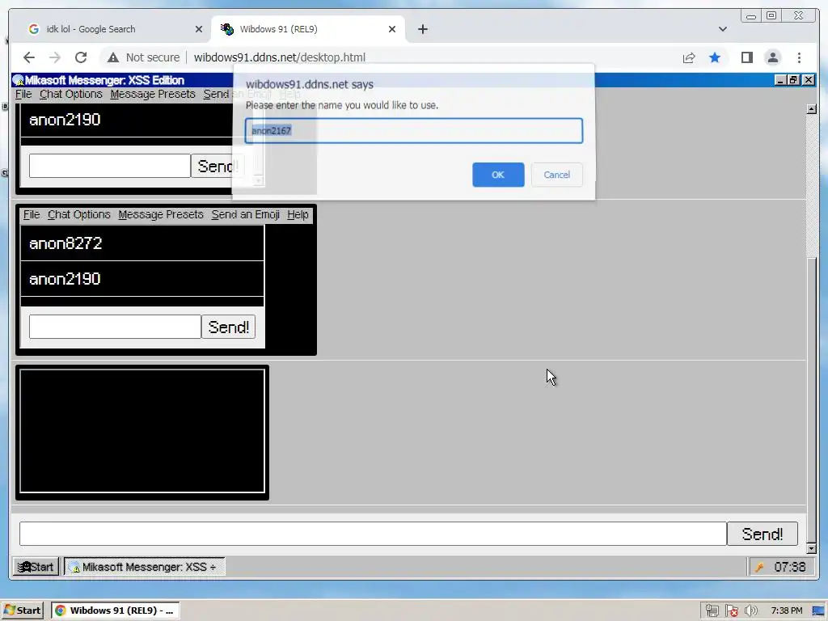Click the Mikasoft Messenger title bar icon
The image size is (828, 621).
click(19, 80)
